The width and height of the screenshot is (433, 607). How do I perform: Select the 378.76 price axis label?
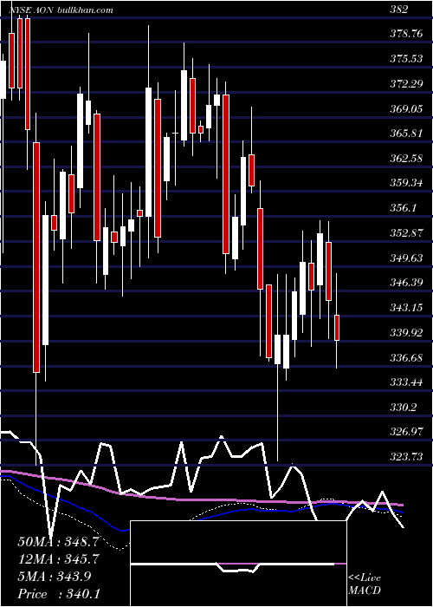(406, 35)
